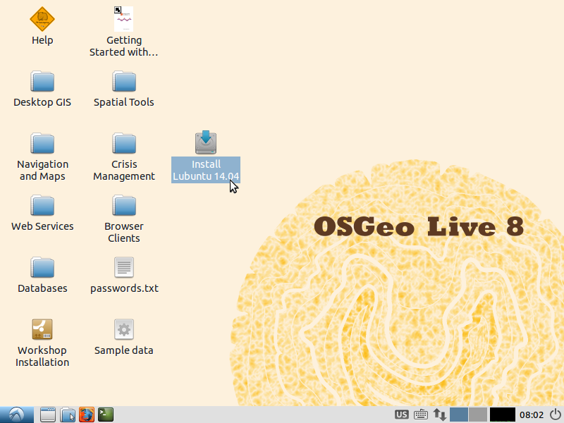
Task: Select the Databases folder icon
Action: click(x=42, y=267)
